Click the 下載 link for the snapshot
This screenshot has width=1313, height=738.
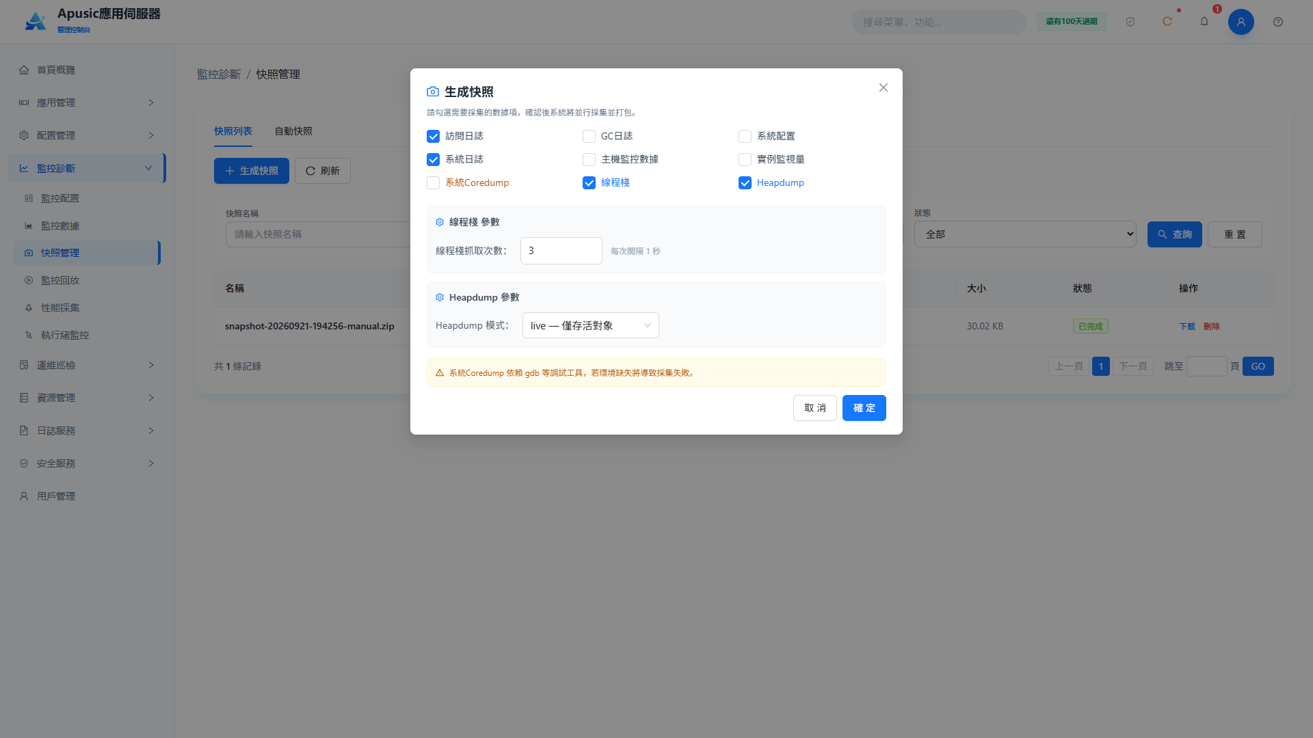tap(1187, 327)
